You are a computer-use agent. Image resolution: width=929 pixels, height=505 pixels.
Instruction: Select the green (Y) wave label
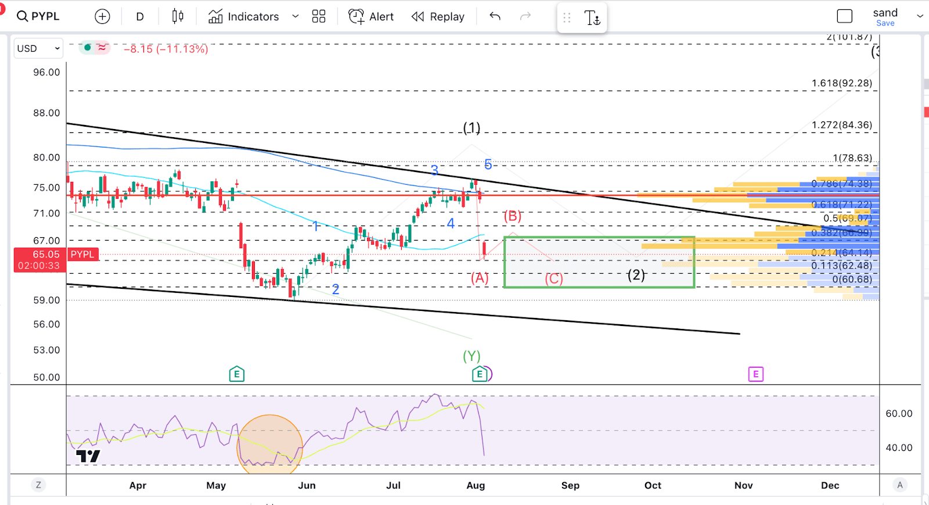coord(471,356)
